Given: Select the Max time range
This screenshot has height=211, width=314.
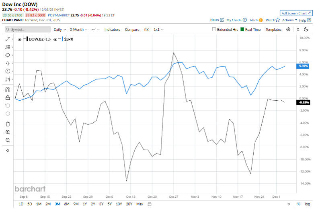Looking at the screenshot, I should [140, 204].
